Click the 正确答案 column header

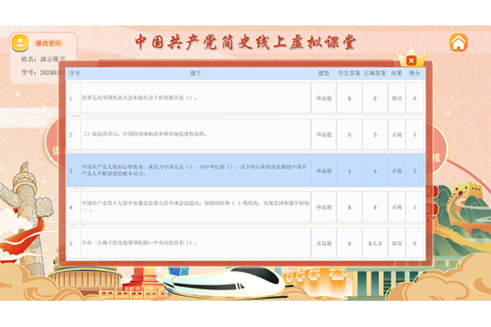(x=375, y=74)
